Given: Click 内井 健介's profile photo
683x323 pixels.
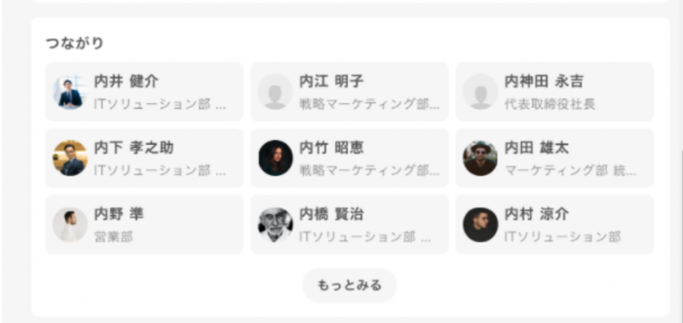Looking at the screenshot, I should [70, 92].
